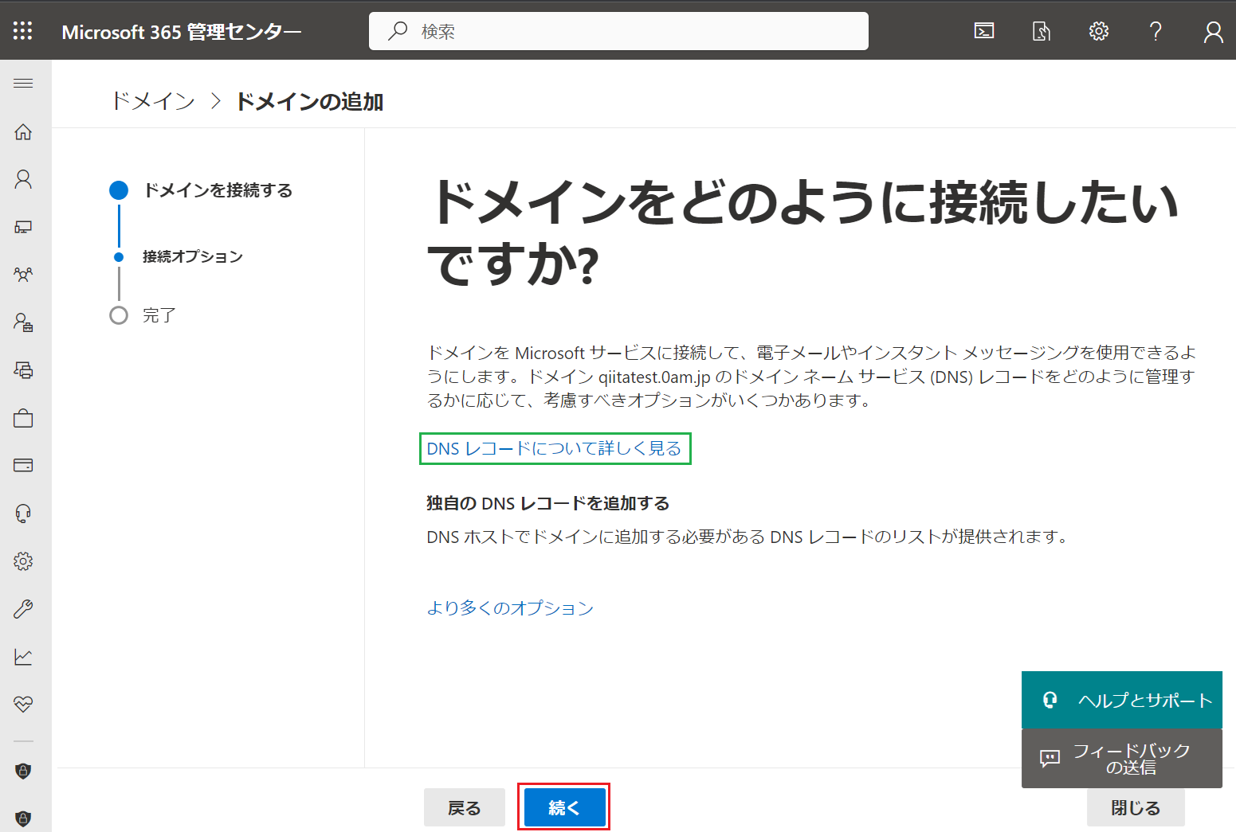Click the help question mark icon
This screenshot has width=1236, height=832.
point(1156,31)
